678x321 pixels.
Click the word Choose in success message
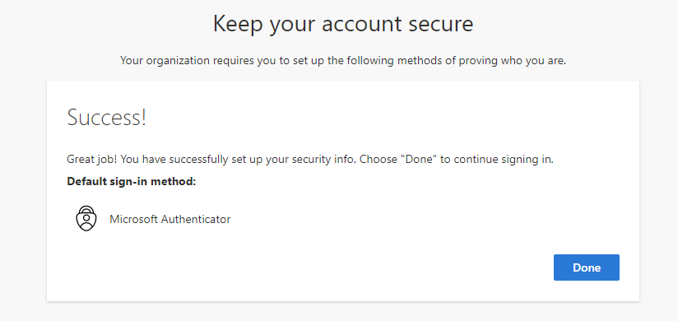[378, 159]
